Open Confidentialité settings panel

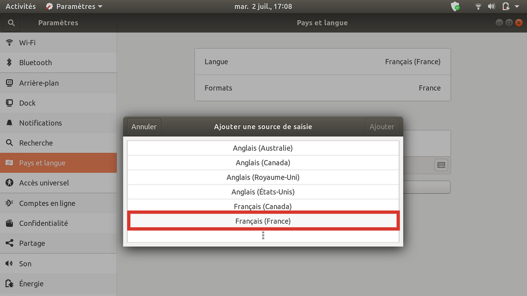(43, 223)
